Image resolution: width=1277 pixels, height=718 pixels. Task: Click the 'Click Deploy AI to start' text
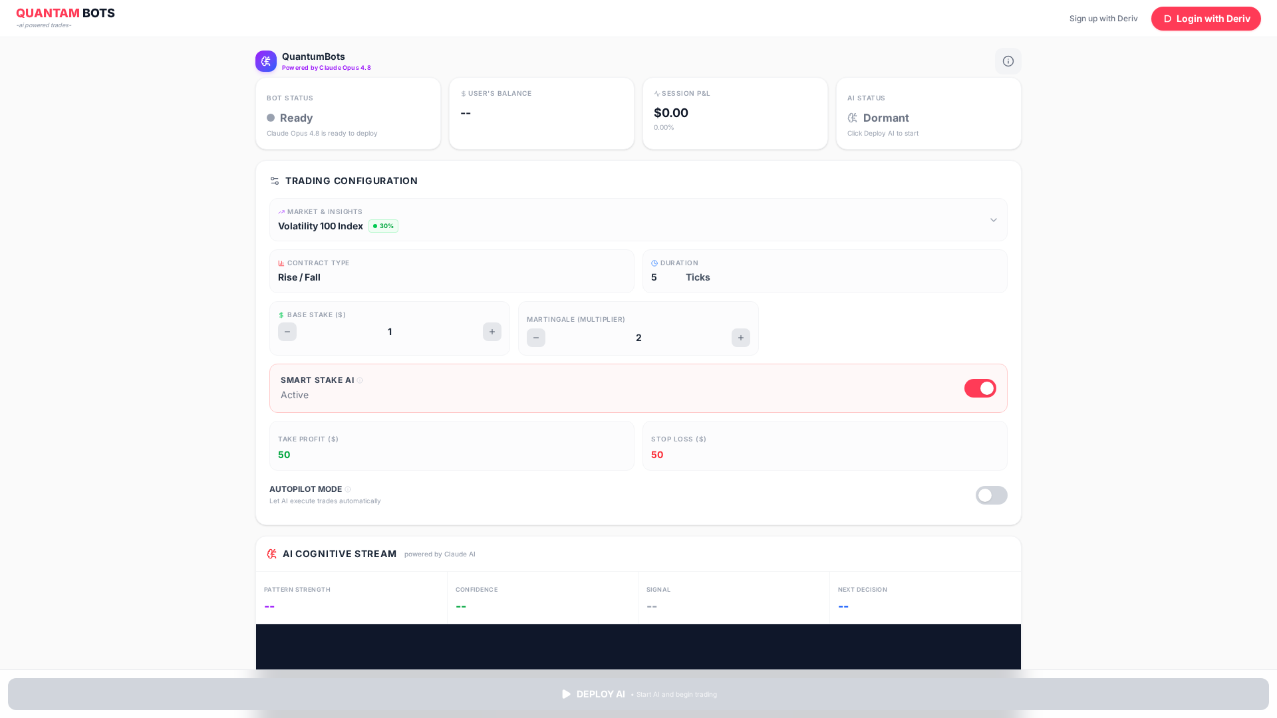point(883,134)
